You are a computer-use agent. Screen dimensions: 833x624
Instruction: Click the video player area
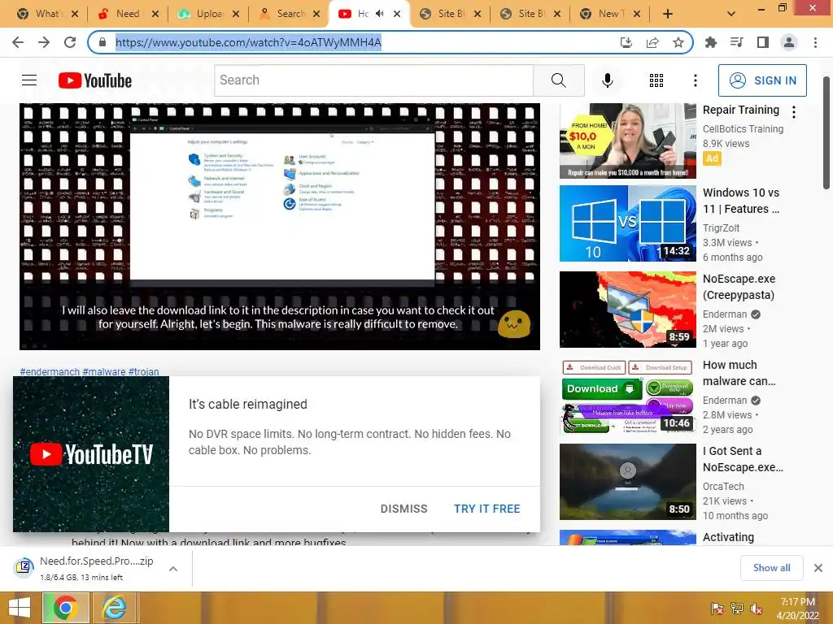[x=280, y=227]
